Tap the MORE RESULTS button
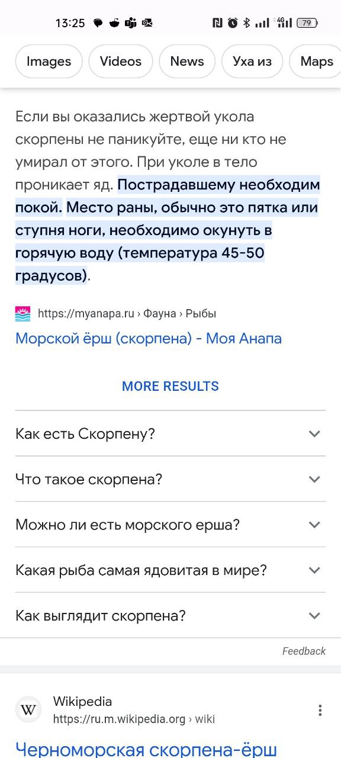This screenshot has width=341, height=758. point(170,386)
